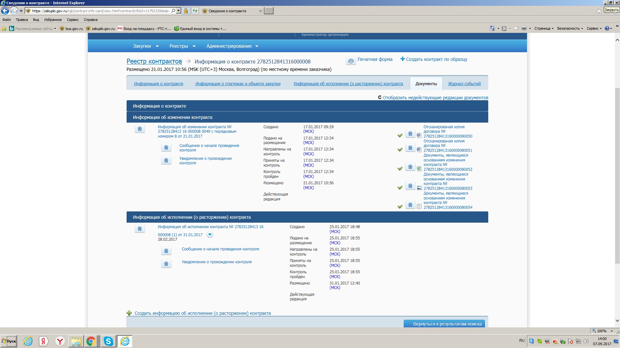Show inactive document revisions link
This screenshot has width=620, height=348.
point(435,98)
